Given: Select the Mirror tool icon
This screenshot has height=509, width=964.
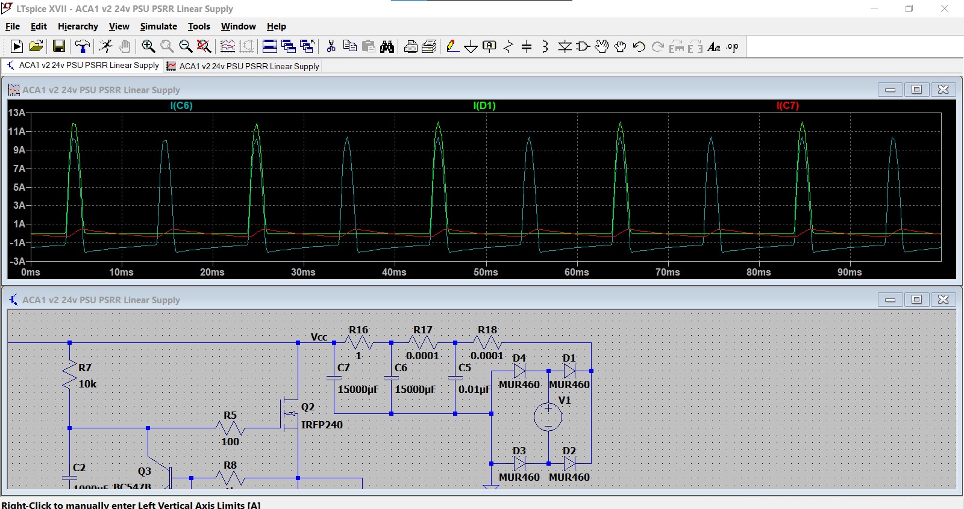Looking at the screenshot, I should [x=695, y=46].
